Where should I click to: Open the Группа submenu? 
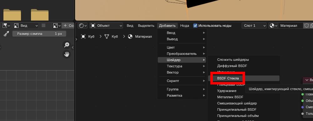pos(182,89)
